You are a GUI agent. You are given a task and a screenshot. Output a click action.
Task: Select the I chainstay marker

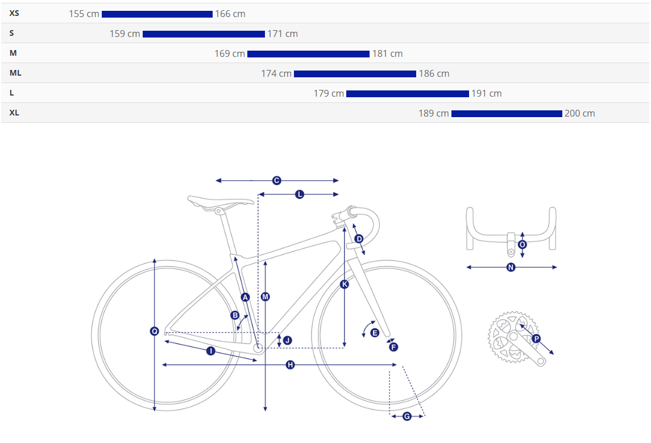point(210,351)
